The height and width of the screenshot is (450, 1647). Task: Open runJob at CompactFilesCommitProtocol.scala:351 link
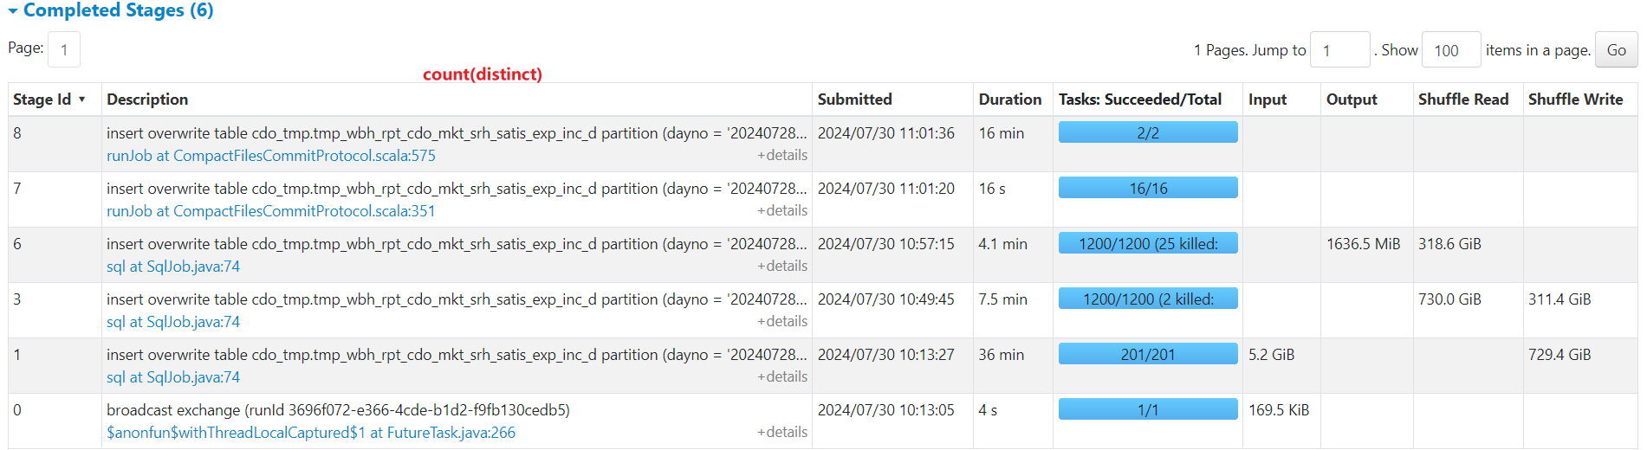271,211
